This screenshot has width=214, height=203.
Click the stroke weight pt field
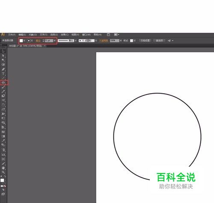click(x=49, y=41)
